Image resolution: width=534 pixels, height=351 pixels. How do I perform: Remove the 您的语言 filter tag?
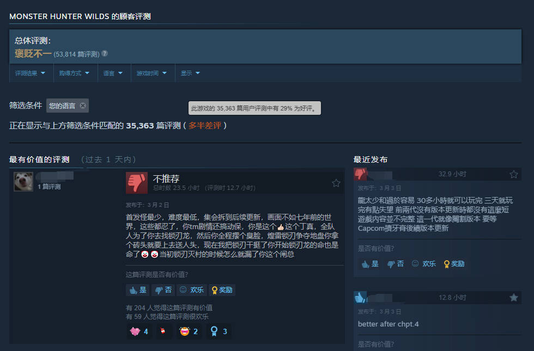point(83,106)
